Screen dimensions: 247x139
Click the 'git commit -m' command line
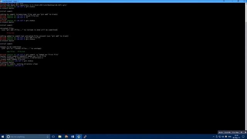(29, 55)
